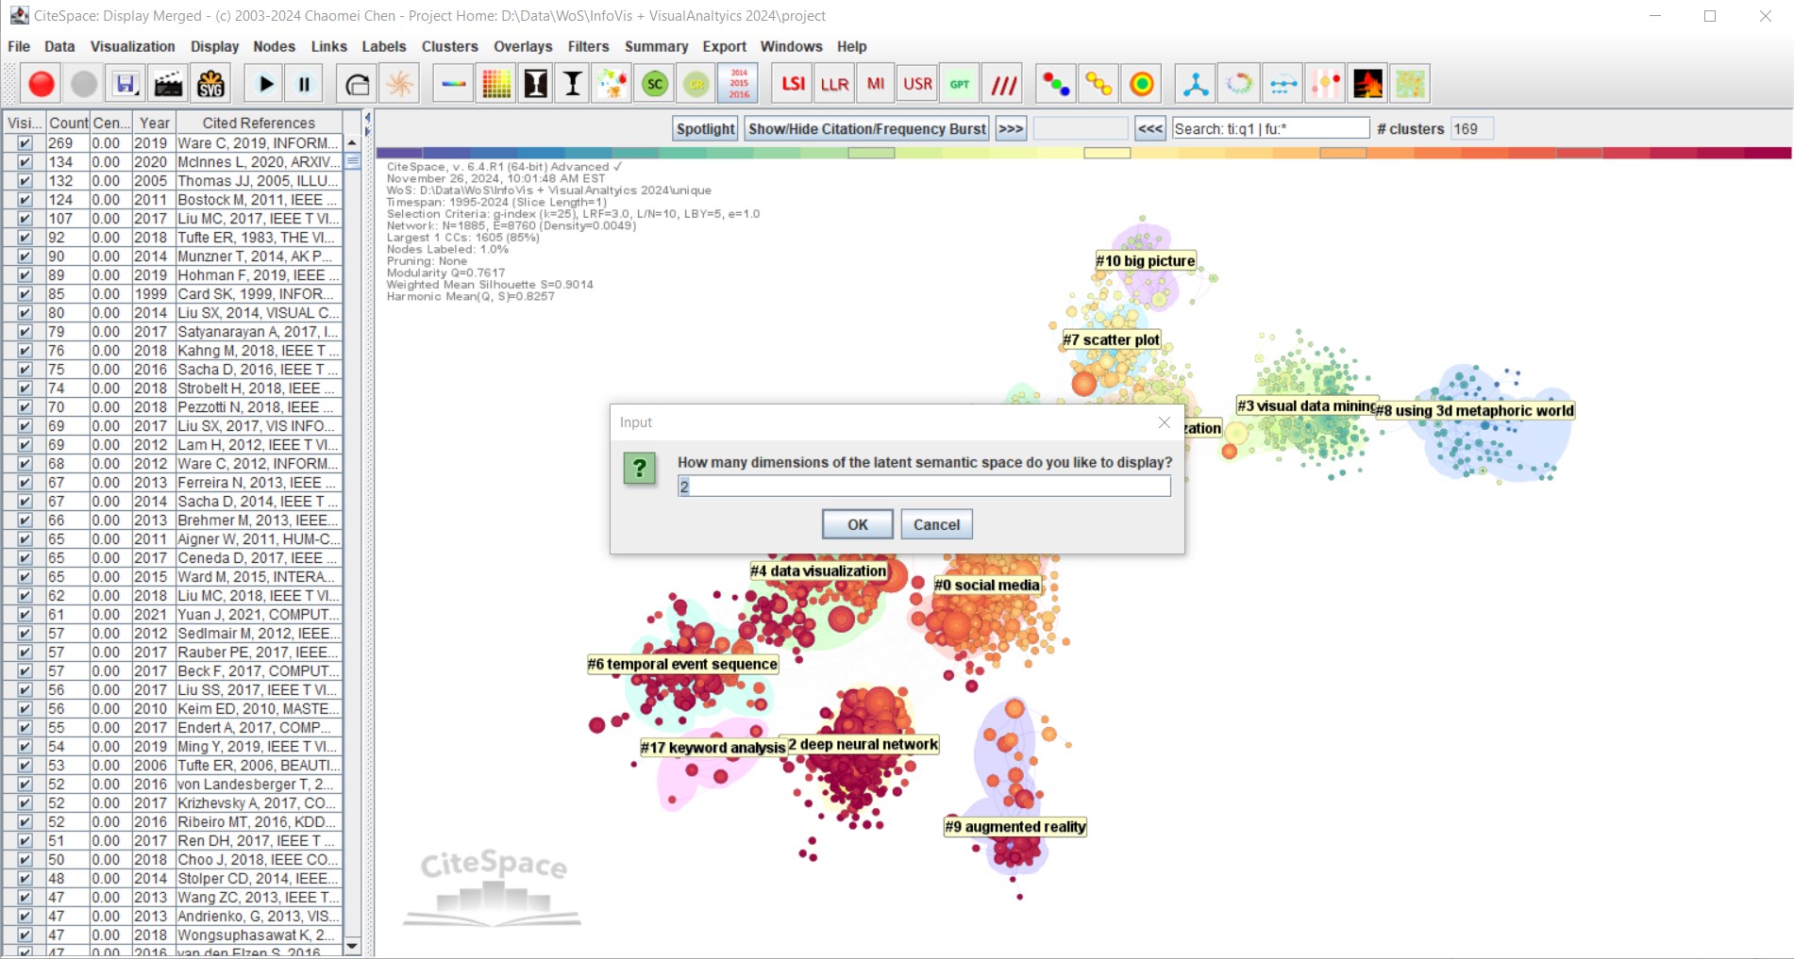The image size is (1794, 959).
Task: Click the SVG export icon
Action: tap(210, 84)
